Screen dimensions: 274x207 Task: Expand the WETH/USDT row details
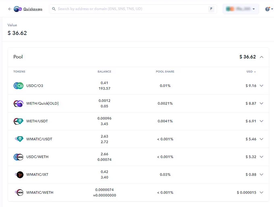coord(262,121)
